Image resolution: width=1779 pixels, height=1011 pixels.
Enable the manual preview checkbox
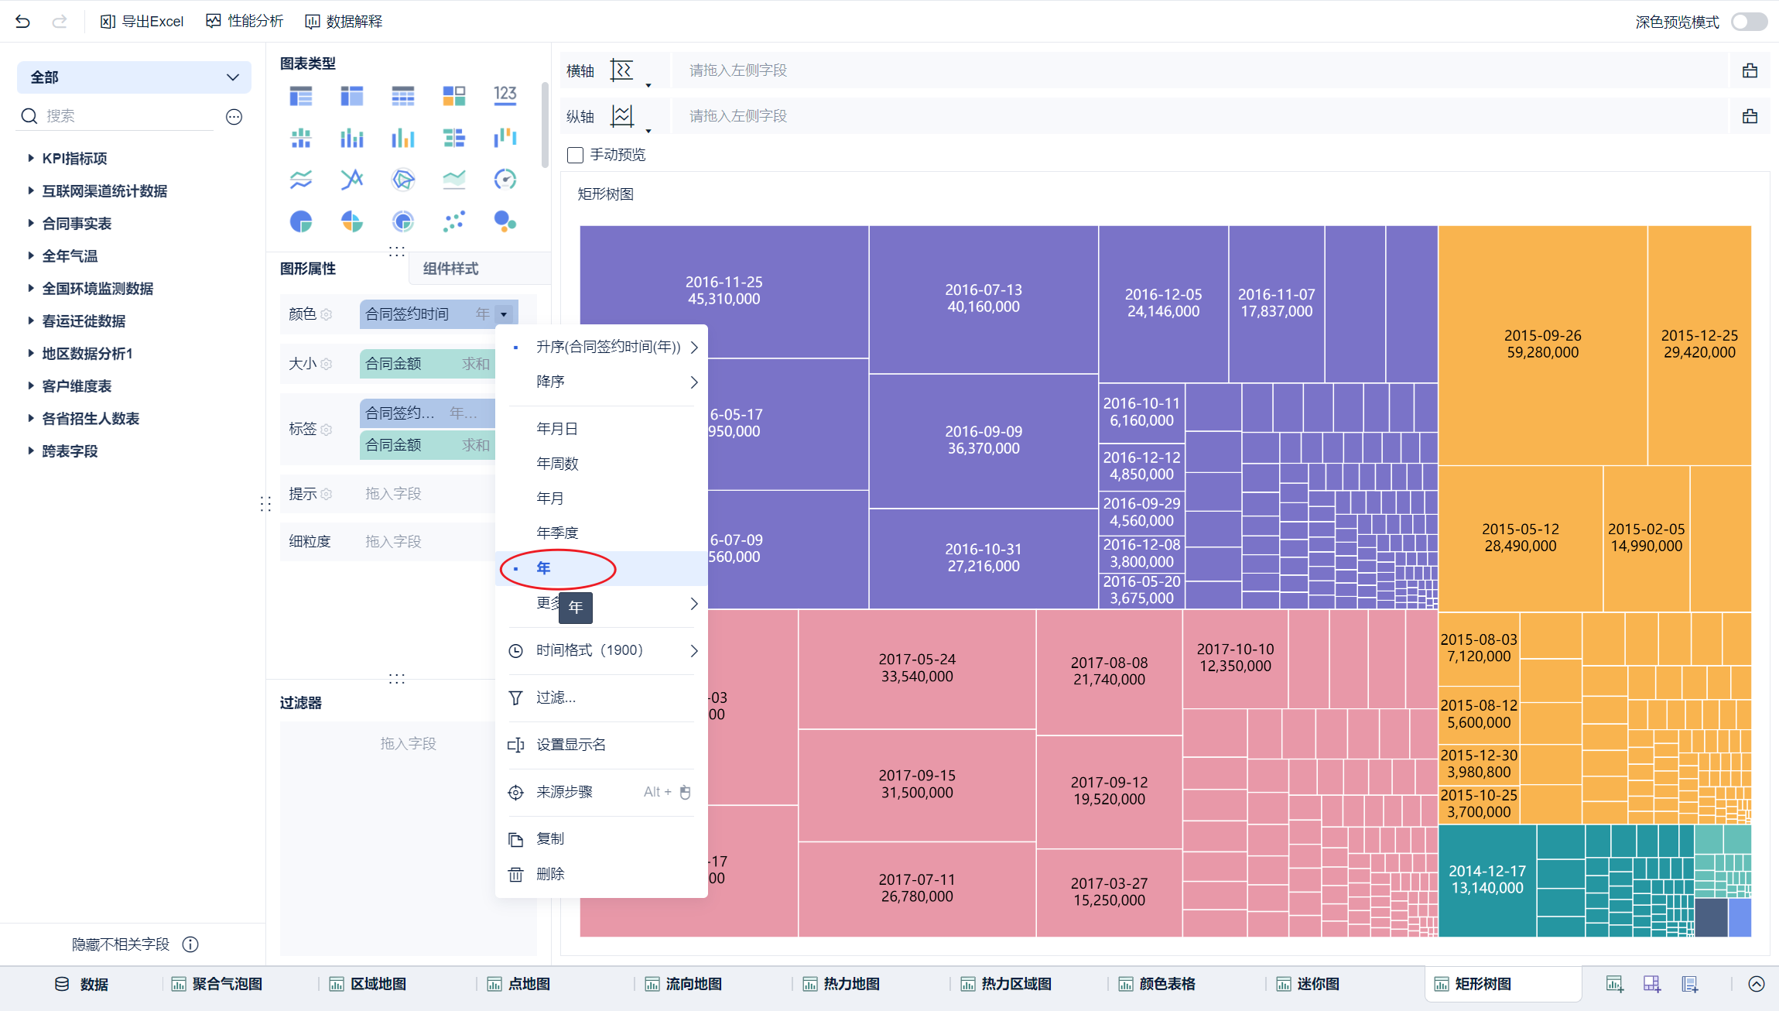[x=575, y=155]
